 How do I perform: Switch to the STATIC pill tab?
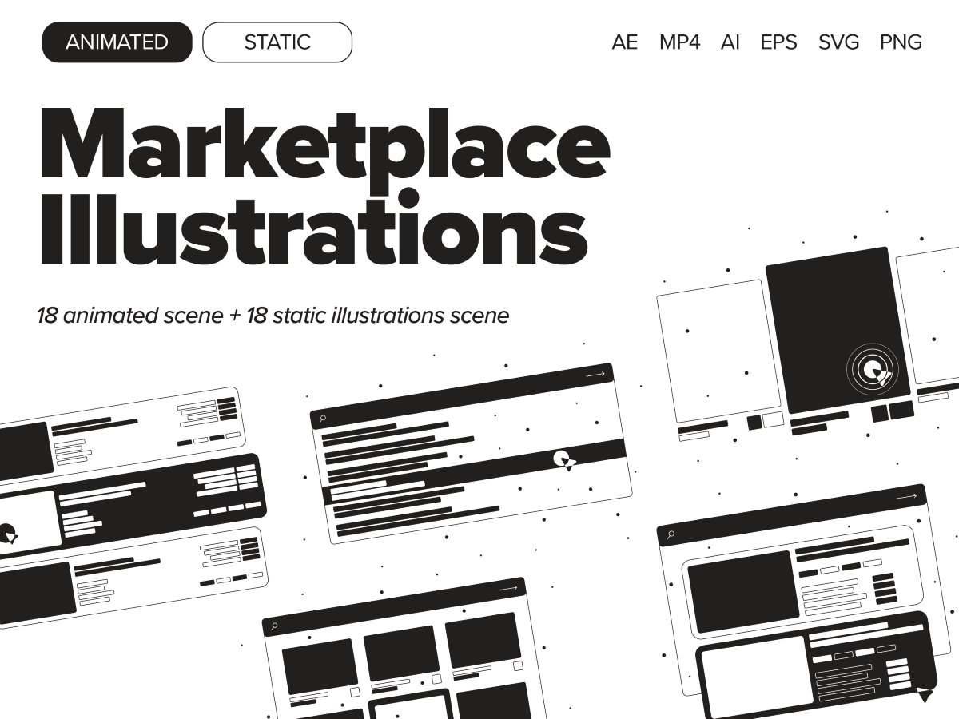click(277, 42)
